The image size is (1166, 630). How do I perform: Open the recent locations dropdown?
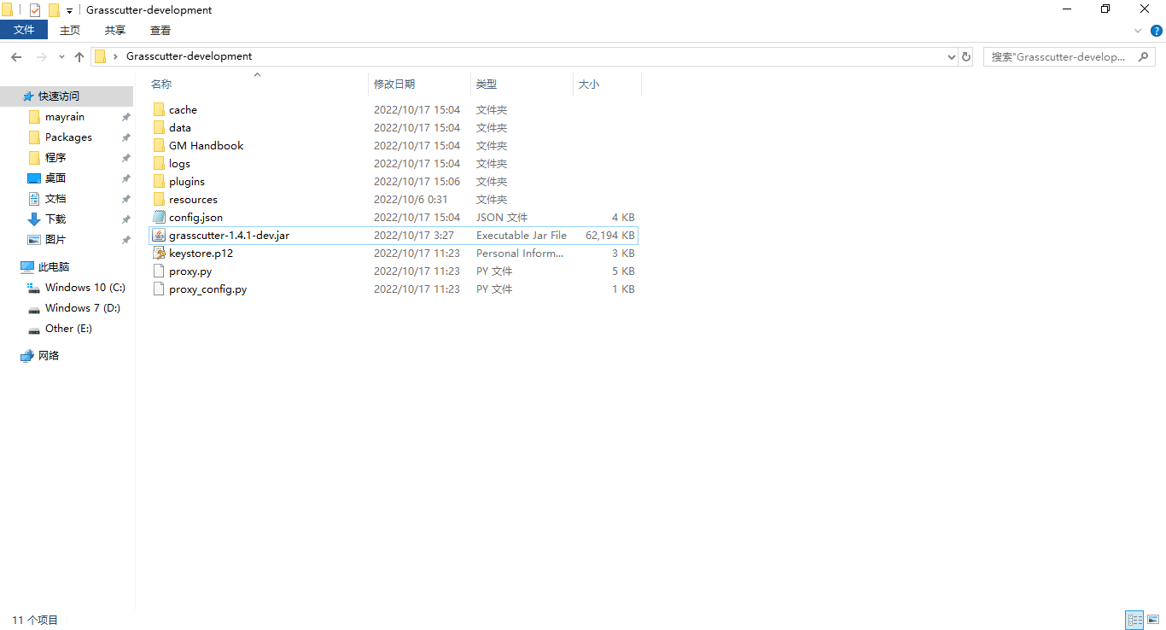tap(61, 57)
